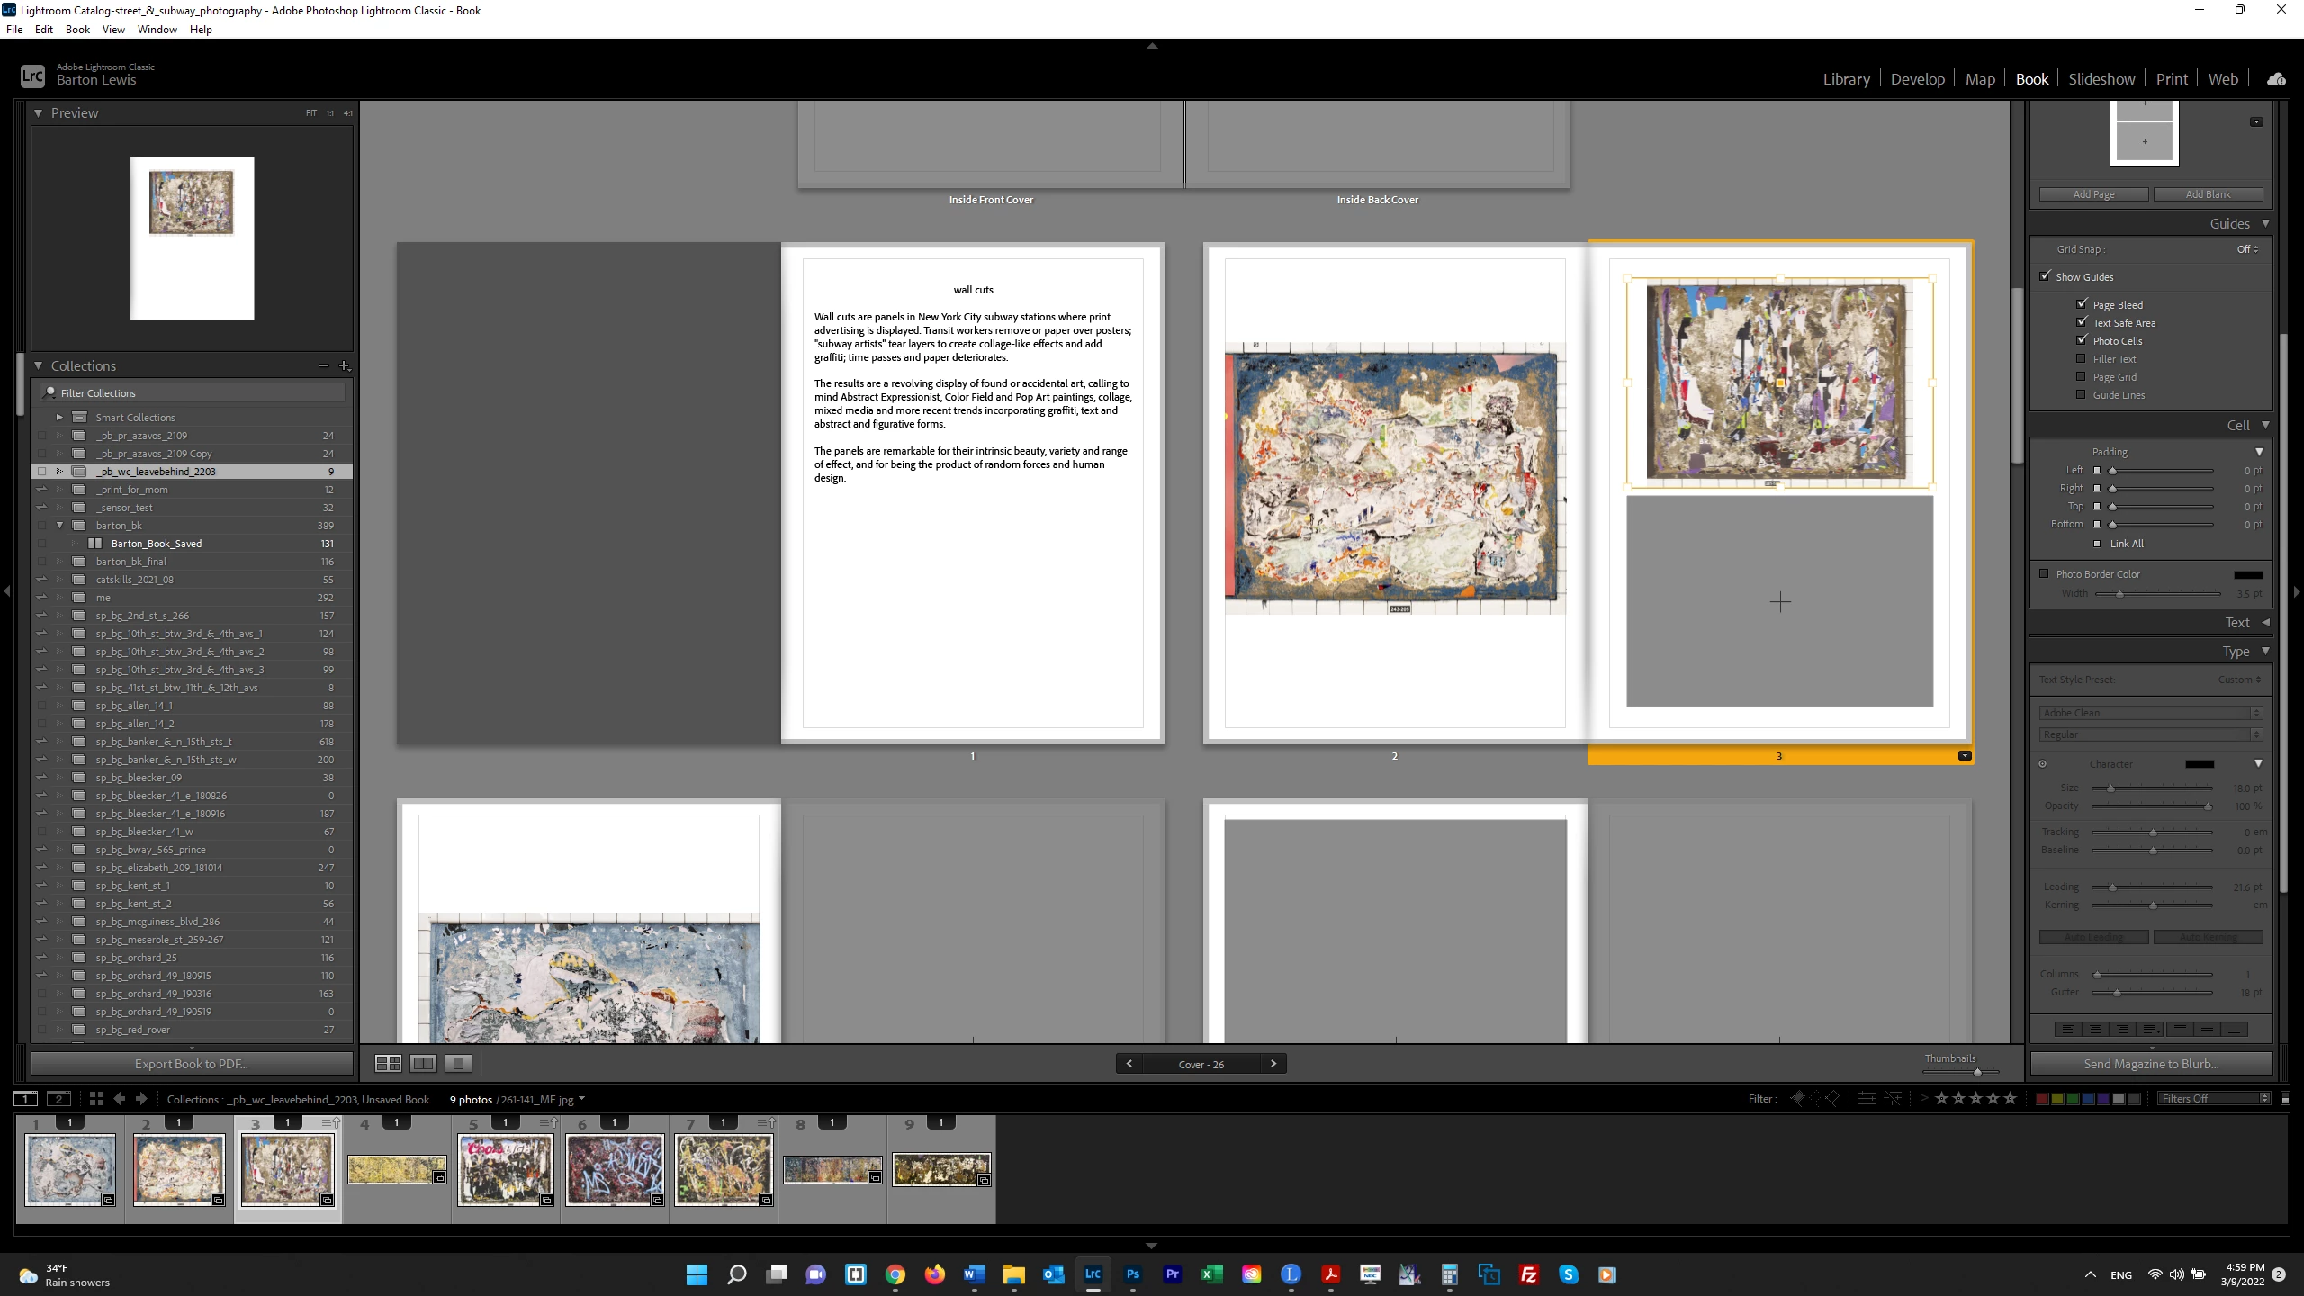
Task: Switch to single page view icon
Action: pos(458,1063)
